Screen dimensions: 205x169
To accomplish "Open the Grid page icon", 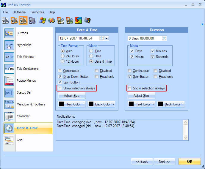I will pyautogui.click(x=9, y=140).
